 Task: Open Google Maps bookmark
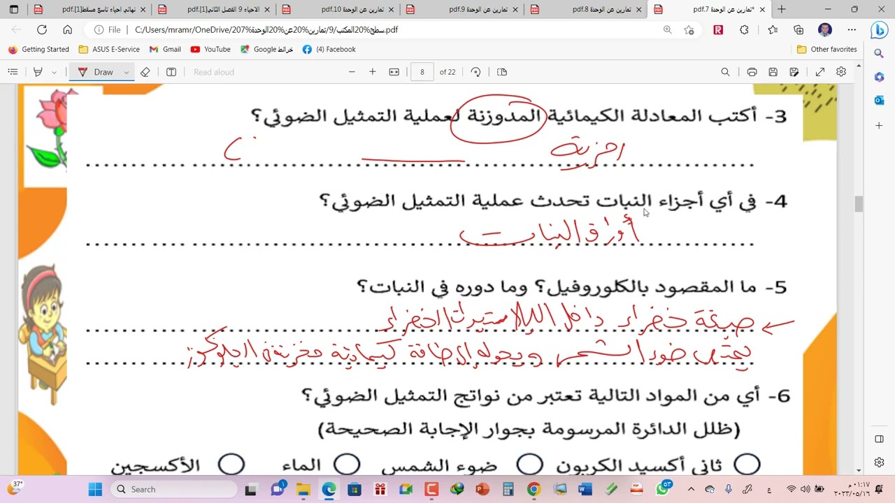266,50
